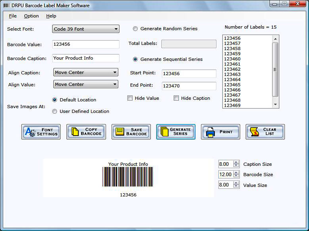Click the Print icon button
This screenshot has width=309, height=231.
[220, 132]
